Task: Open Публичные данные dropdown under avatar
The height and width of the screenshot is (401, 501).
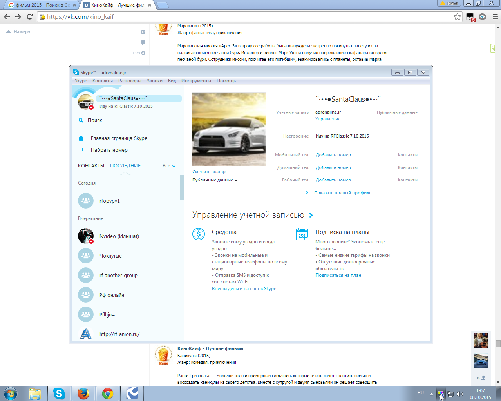Action: (215, 180)
